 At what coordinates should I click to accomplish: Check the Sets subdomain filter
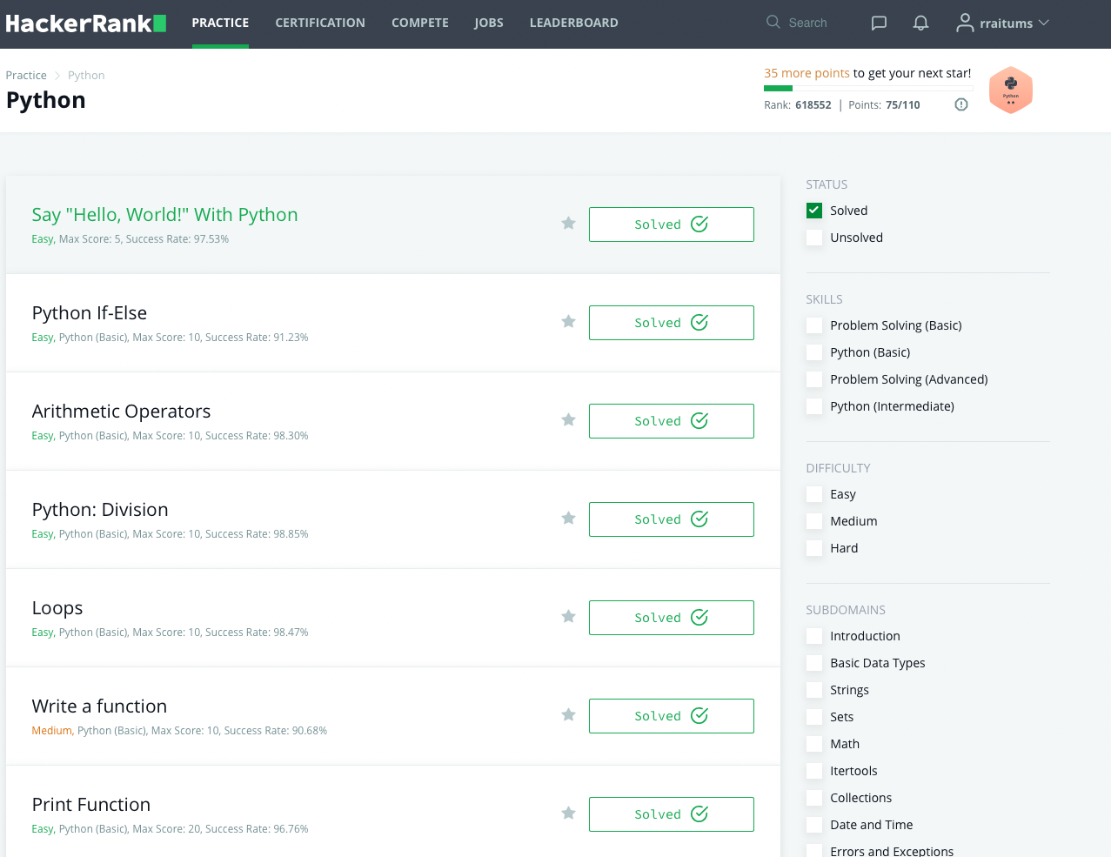(x=814, y=717)
